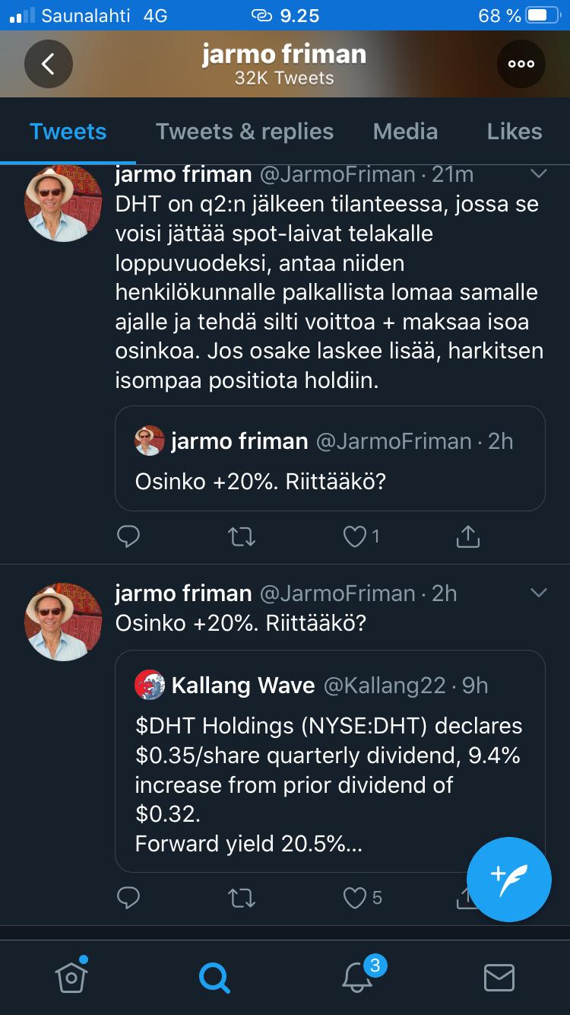Viewport: 570px width, 1015px height.
Task: Retweet the DHT q2 tweet
Action: [242, 537]
